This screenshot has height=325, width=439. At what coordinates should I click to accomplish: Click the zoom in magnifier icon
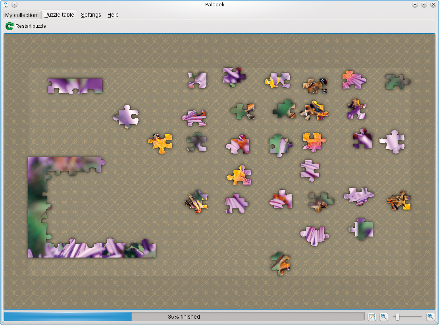tap(430, 317)
